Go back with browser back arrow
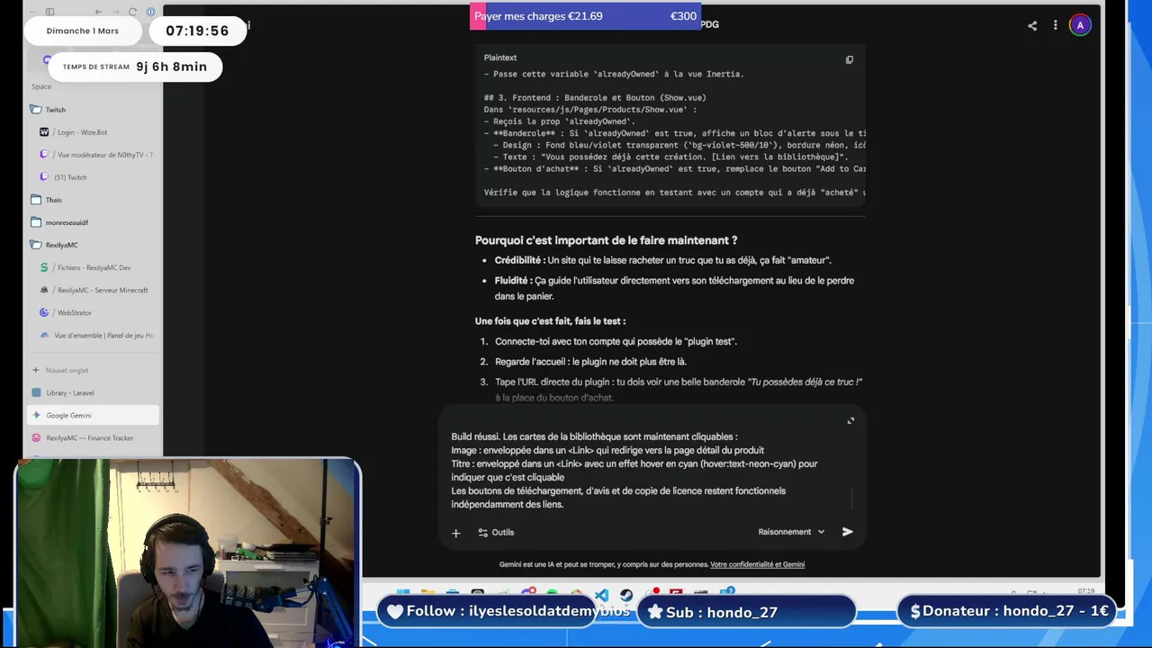Viewport: 1152px width, 648px height. tap(98, 12)
